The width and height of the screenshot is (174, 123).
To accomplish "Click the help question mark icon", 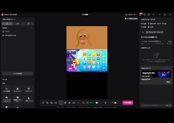I will coord(144,14).
